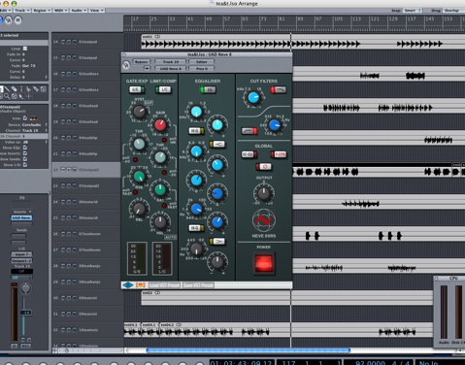Open the Region menu

[x=42, y=11]
